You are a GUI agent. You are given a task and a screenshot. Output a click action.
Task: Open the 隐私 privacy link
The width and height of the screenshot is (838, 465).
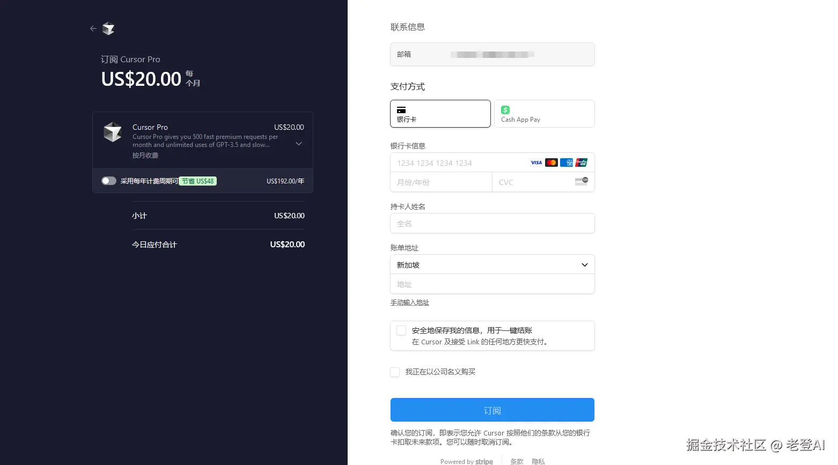[538, 461]
